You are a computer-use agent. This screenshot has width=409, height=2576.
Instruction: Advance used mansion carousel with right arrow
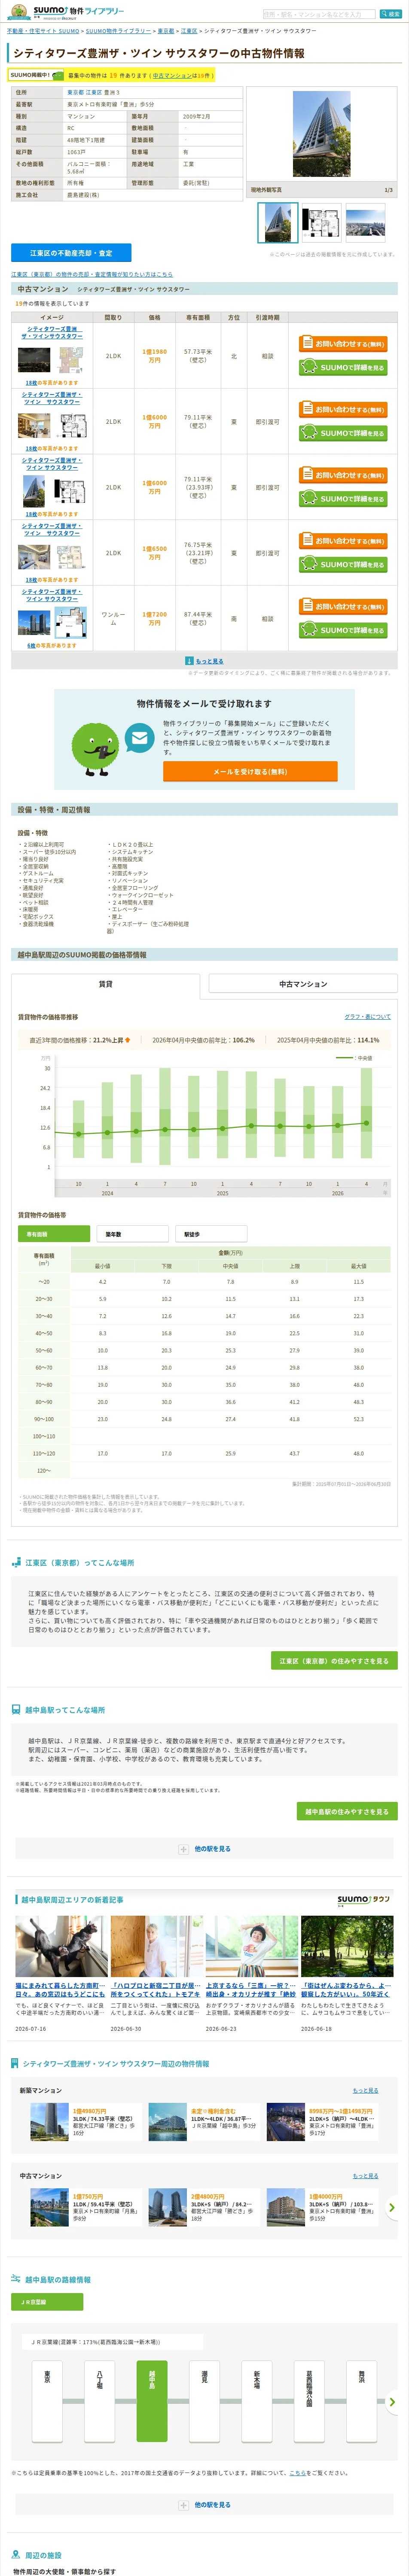pos(392,2207)
